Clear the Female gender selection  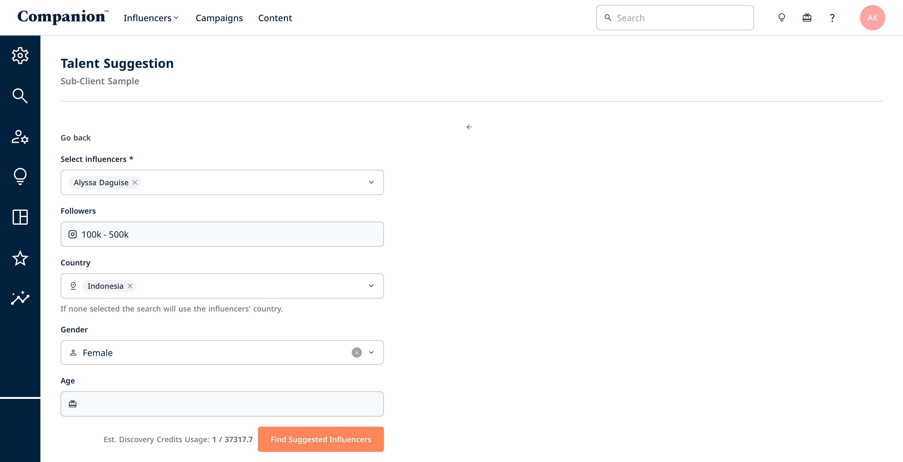pos(356,352)
